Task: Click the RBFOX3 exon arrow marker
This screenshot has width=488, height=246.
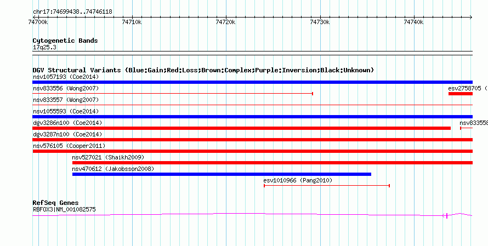Action: (x=445, y=215)
